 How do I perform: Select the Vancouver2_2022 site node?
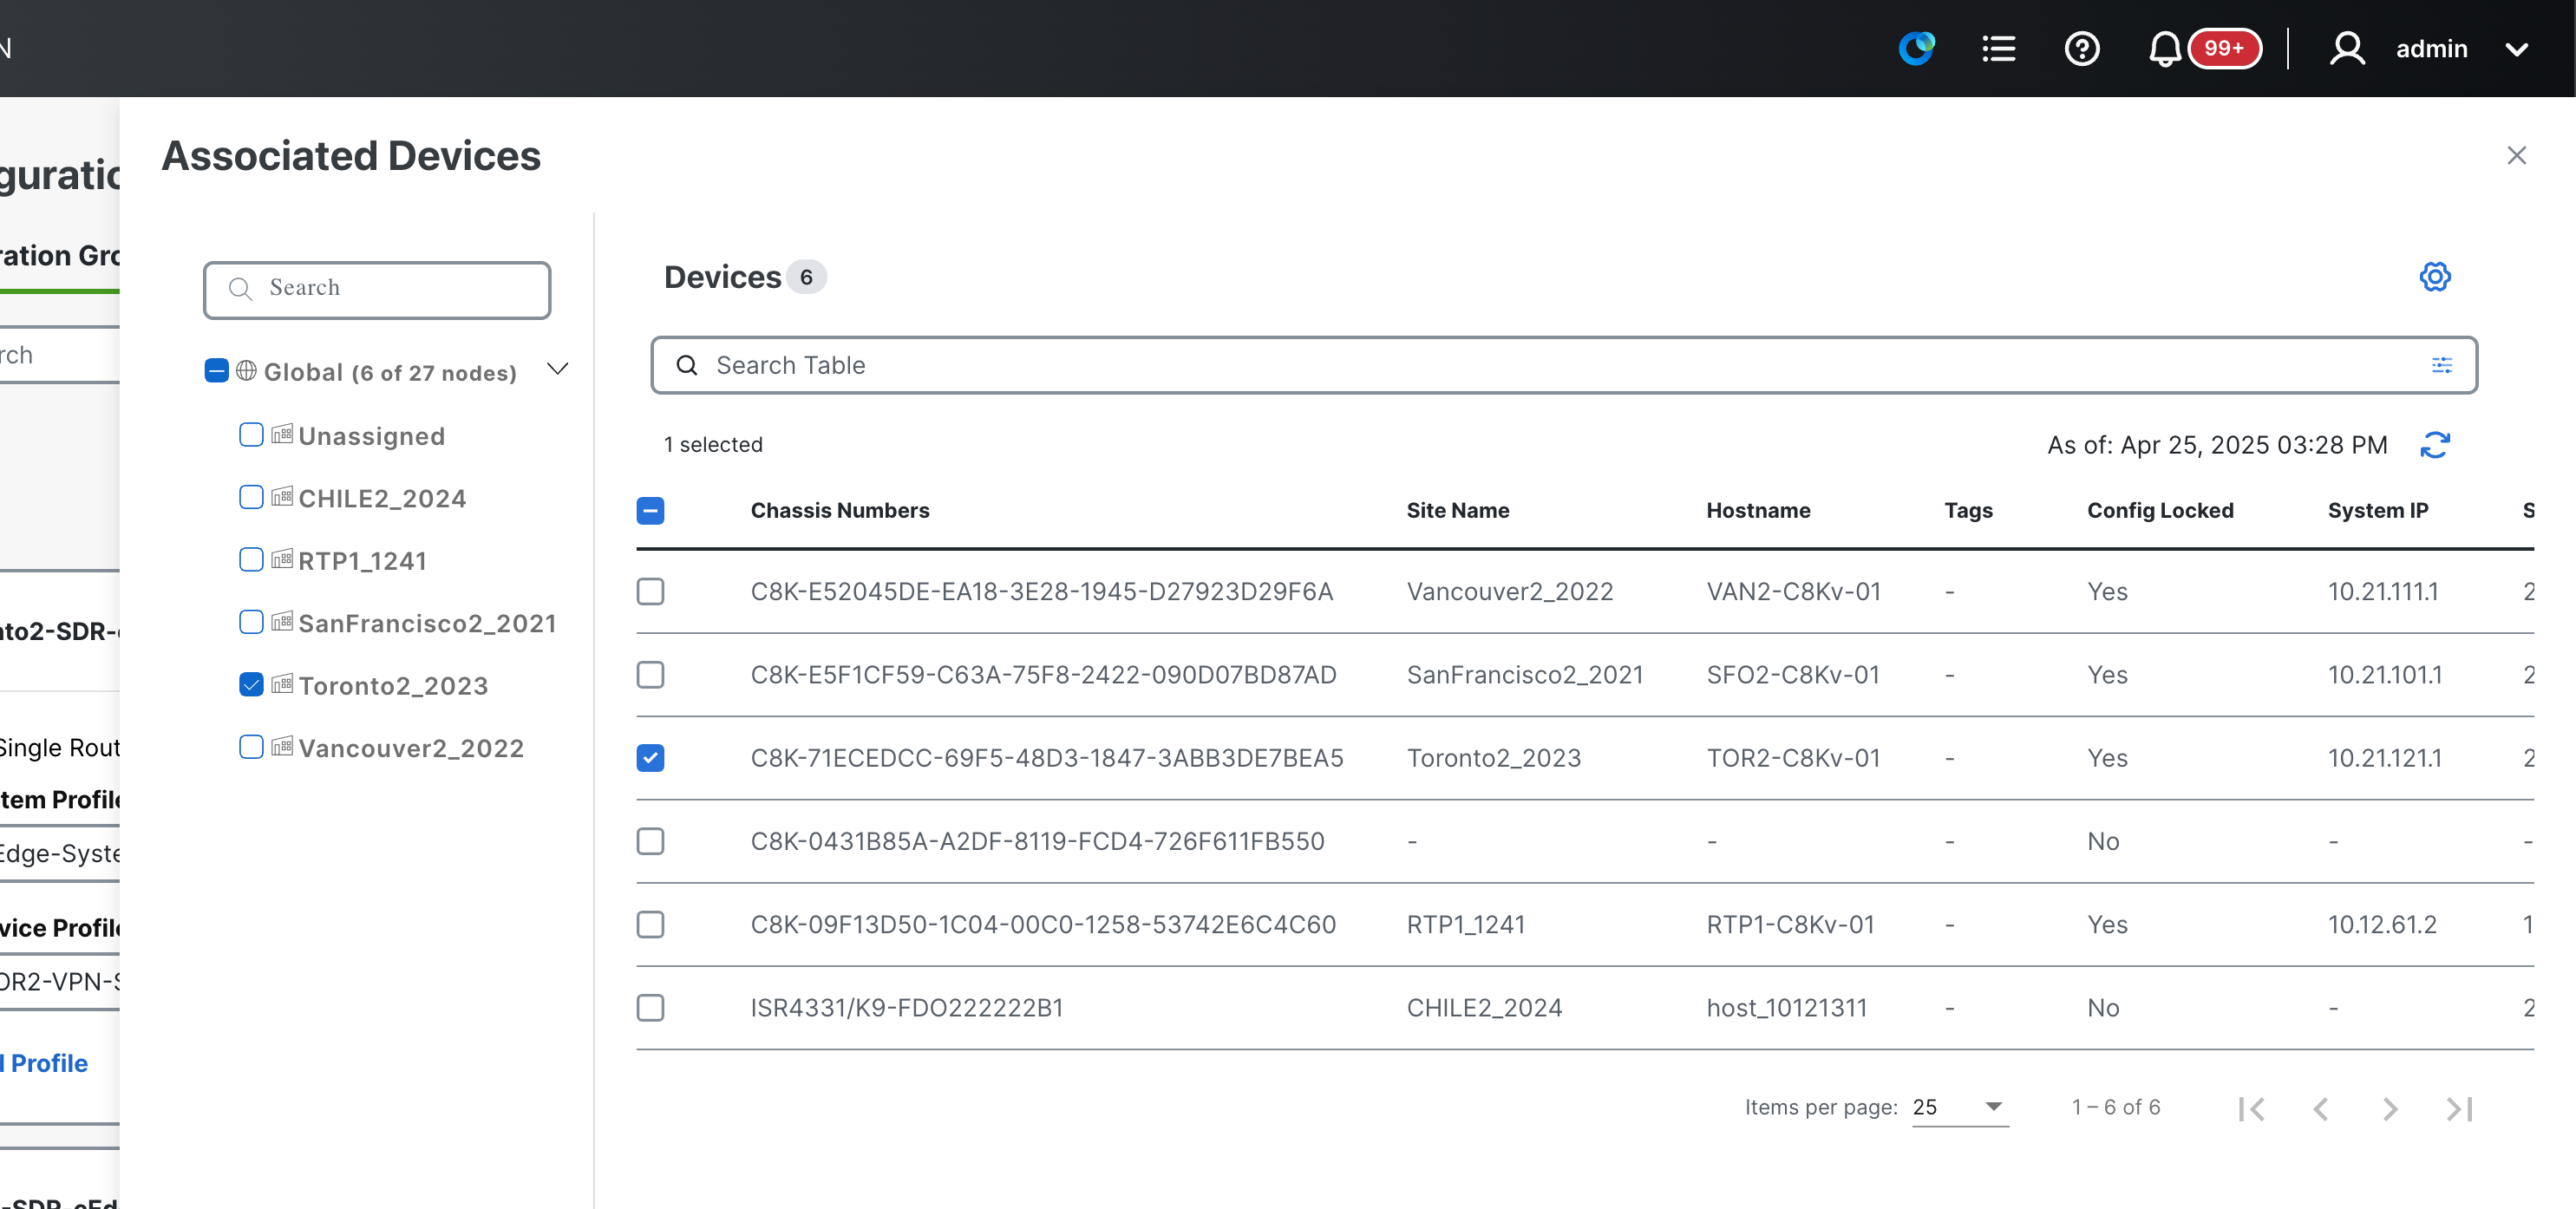click(411, 748)
